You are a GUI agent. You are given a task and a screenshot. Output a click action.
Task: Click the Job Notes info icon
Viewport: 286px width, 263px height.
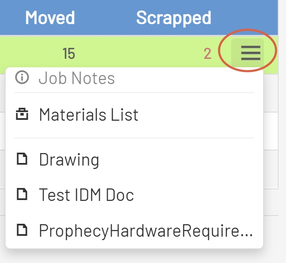coord(22,78)
